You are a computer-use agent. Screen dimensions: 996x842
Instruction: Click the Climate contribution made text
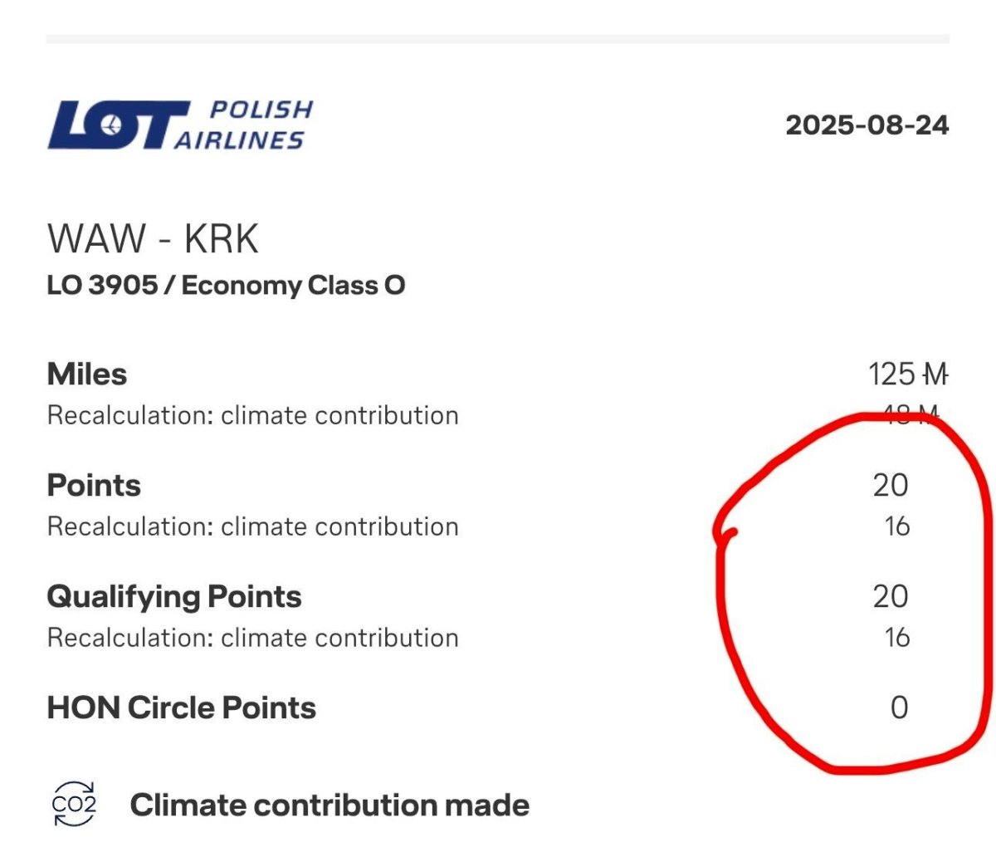tap(330, 805)
